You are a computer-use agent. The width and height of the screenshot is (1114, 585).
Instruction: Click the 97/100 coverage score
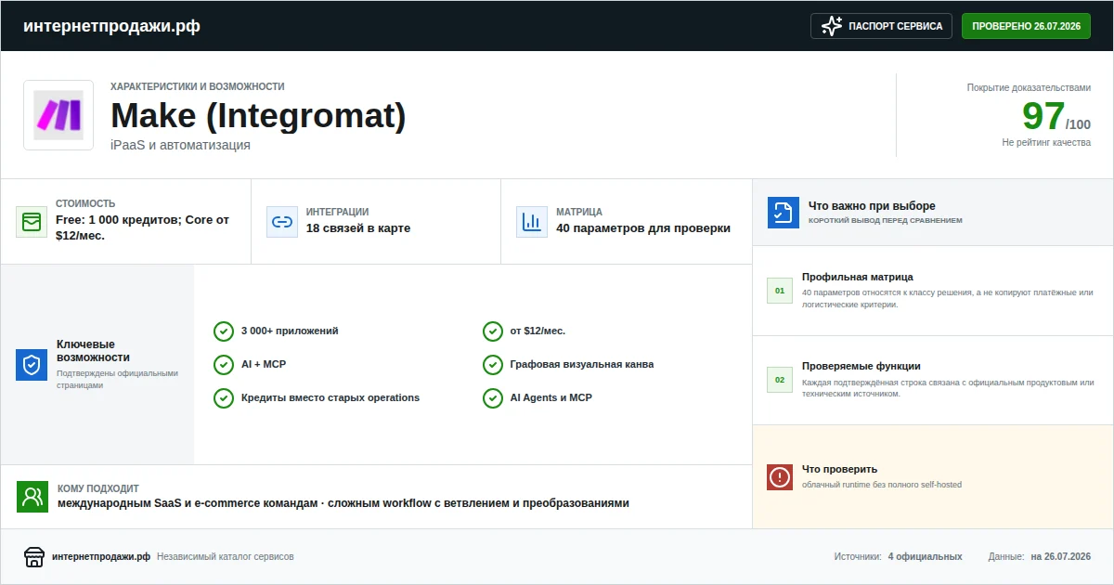[1056, 117]
